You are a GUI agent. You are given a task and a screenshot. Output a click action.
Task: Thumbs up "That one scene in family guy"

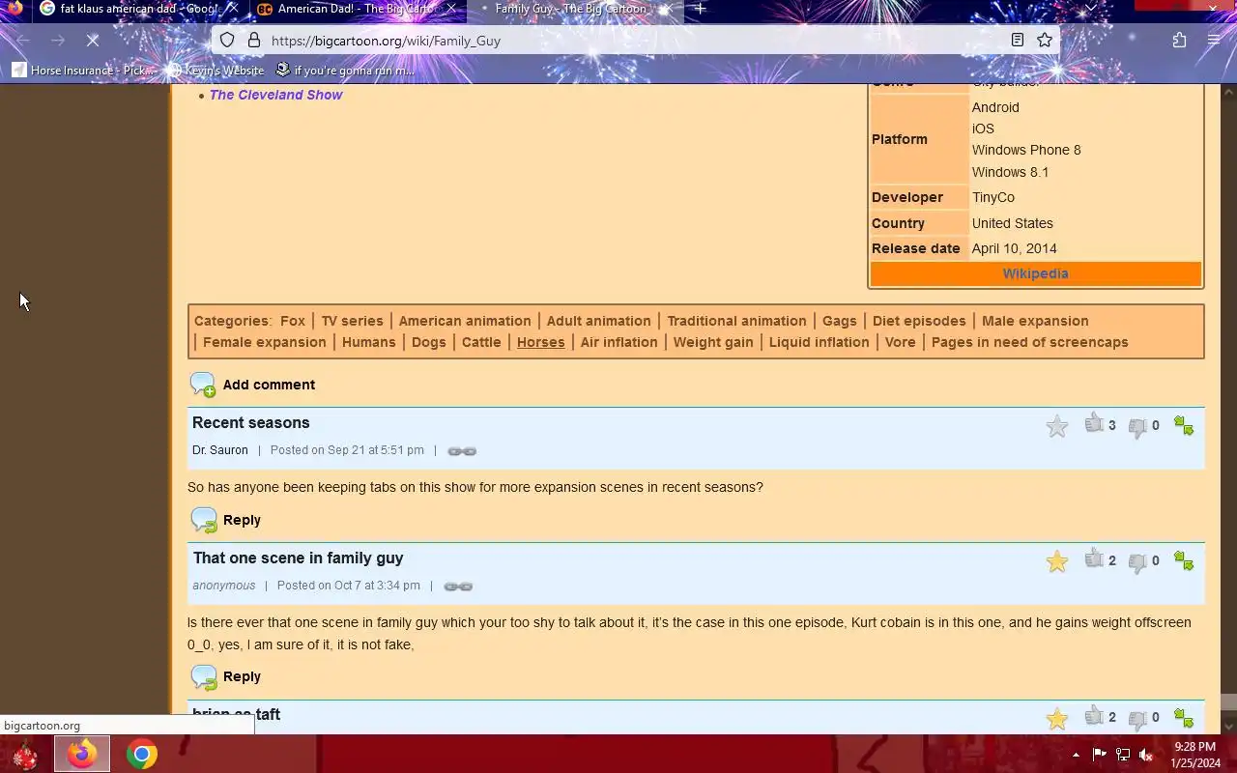(1094, 559)
